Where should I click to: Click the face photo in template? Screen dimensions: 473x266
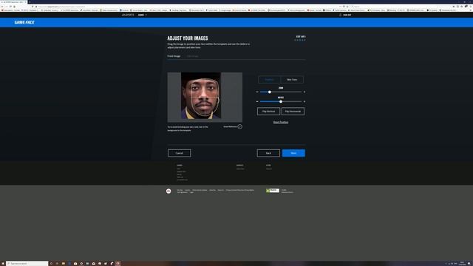tap(201, 95)
